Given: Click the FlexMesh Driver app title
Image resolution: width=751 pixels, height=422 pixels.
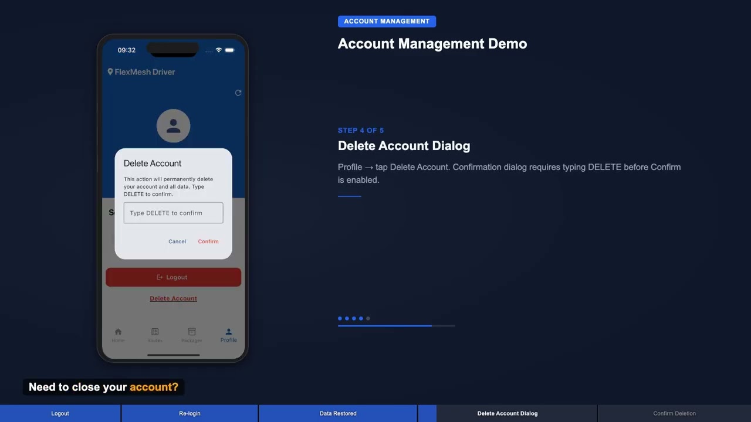Looking at the screenshot, I should tap(145, 72).
